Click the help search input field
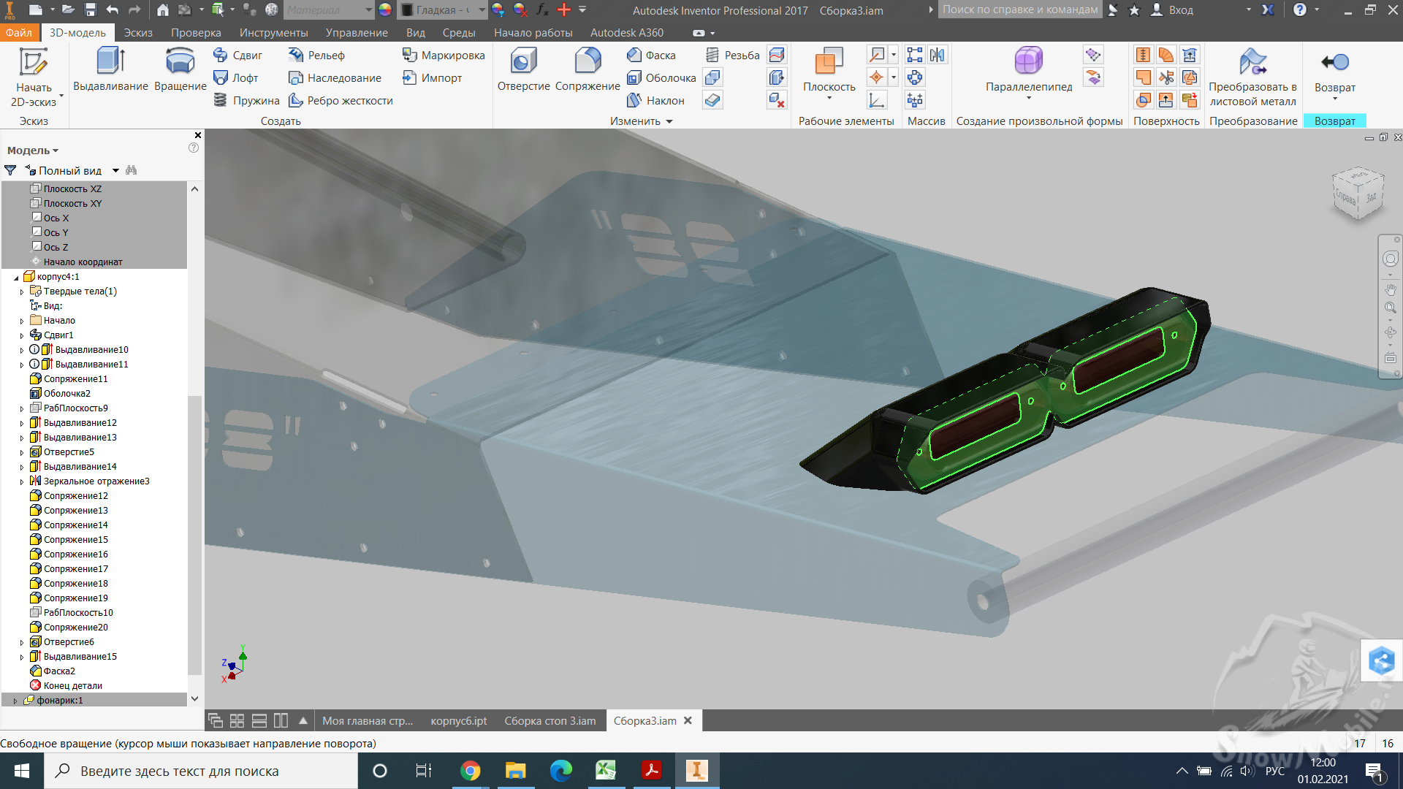The height and width of the screenshot is (789, 1403). click(x=1020, y=10)
